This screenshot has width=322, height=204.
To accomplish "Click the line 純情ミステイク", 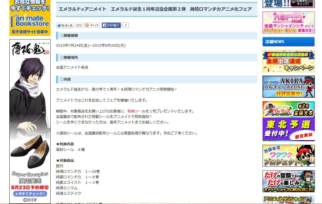I will click(69, 193).
